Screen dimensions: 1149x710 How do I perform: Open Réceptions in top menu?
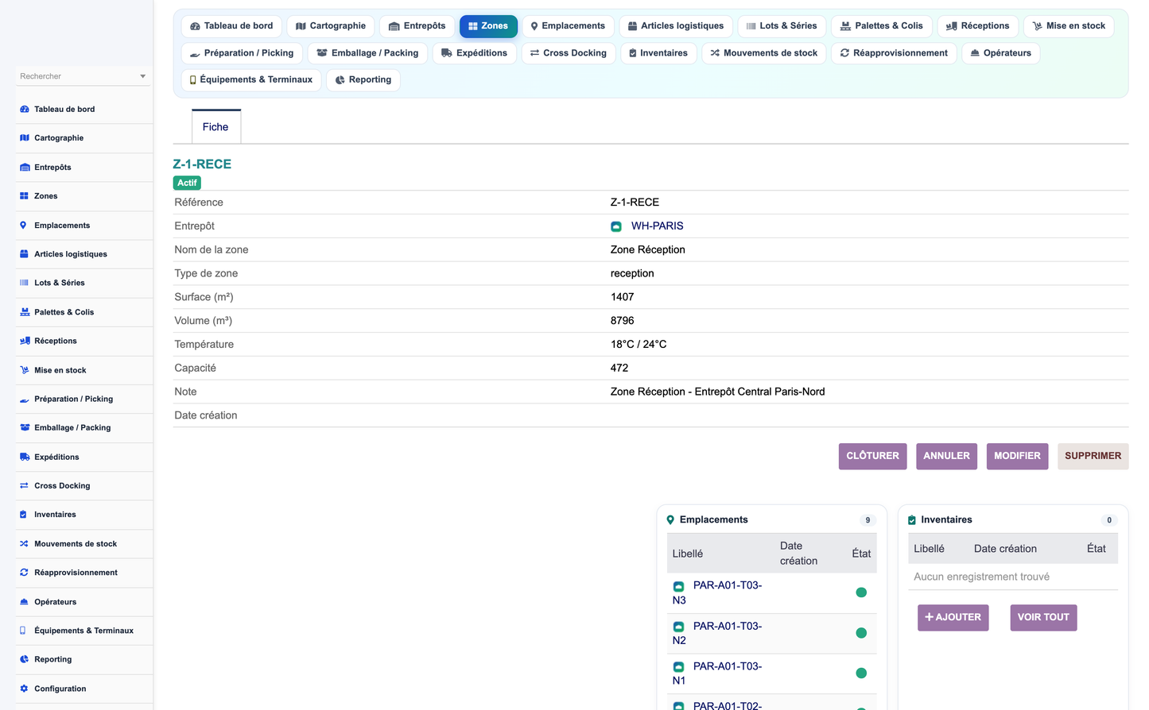coord(978,26)
